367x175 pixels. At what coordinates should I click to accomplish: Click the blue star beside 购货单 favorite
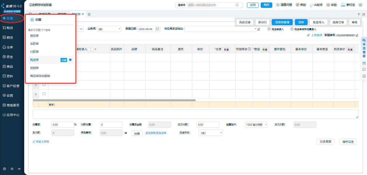coord(70,60)
